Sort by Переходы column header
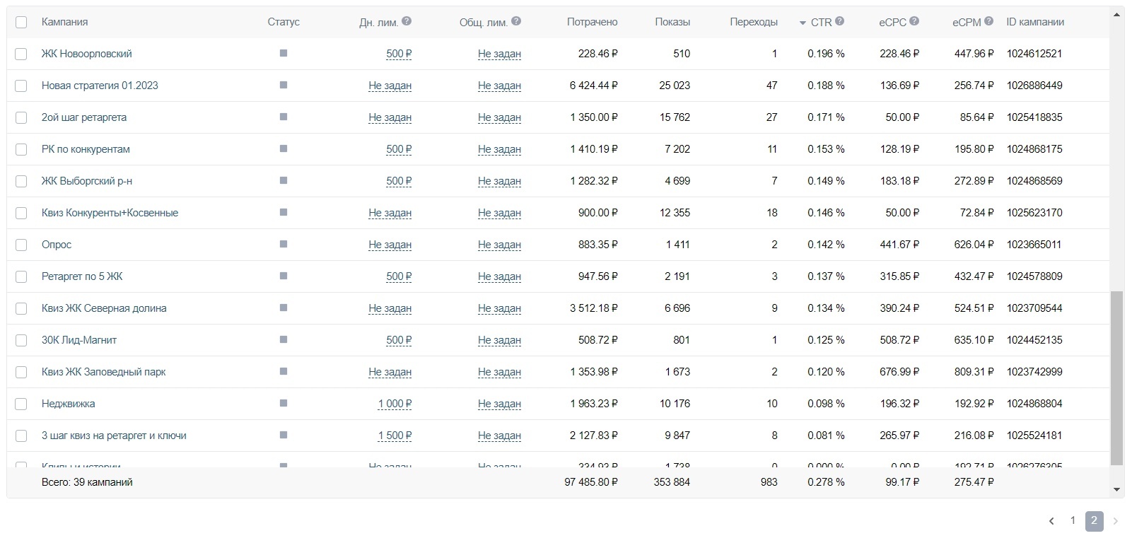Screen dimensions: 1132x543 (754, 22)
